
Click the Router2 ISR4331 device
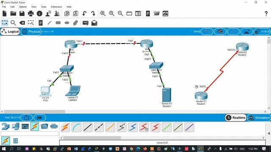coord(242,46)
